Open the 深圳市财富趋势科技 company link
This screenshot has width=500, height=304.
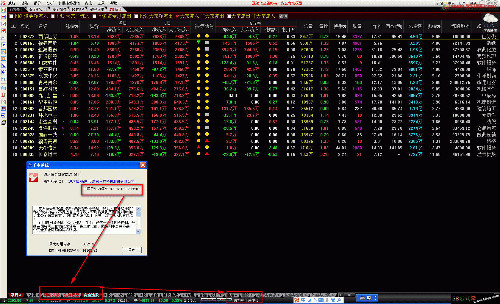coord(101,181)
